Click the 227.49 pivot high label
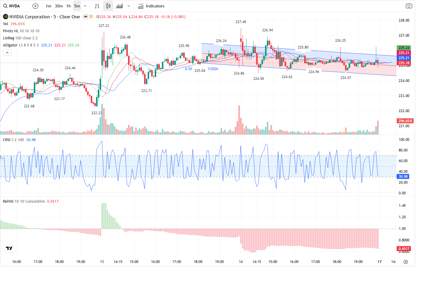Screen dimensions: 421x281 click(x=241, y=22)
